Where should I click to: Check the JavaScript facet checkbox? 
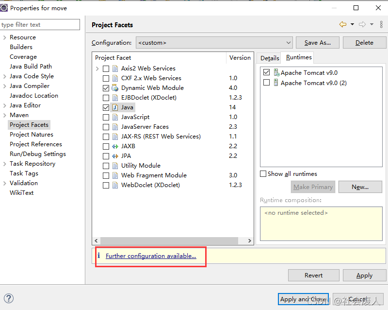click(x=106, y=117)
